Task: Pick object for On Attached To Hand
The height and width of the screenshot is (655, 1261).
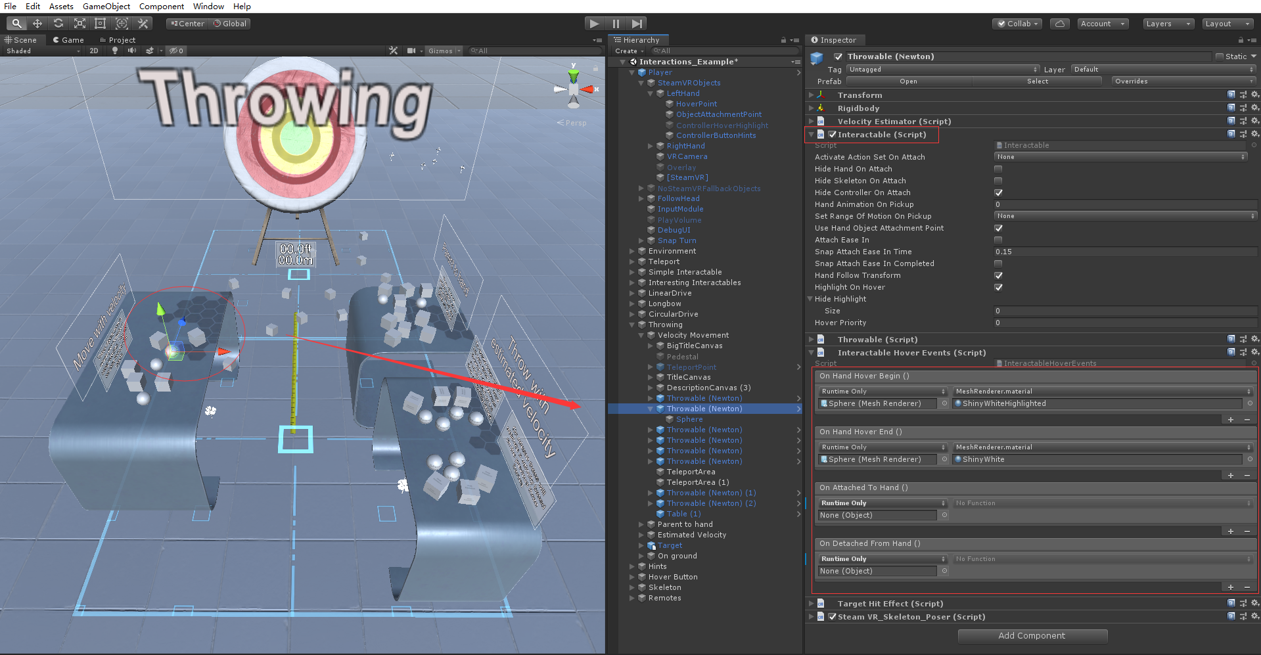Action: coord(944,515)
